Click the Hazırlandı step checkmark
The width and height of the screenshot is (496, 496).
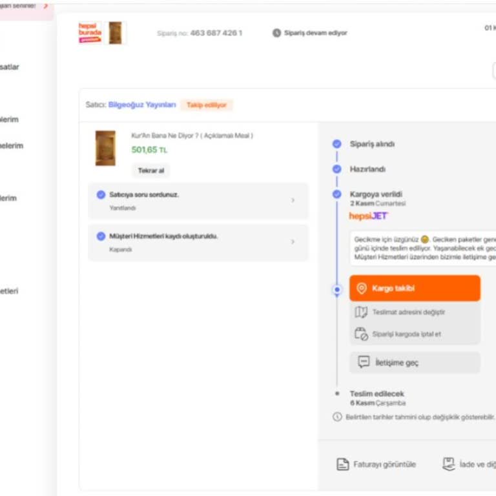[337, 169]
